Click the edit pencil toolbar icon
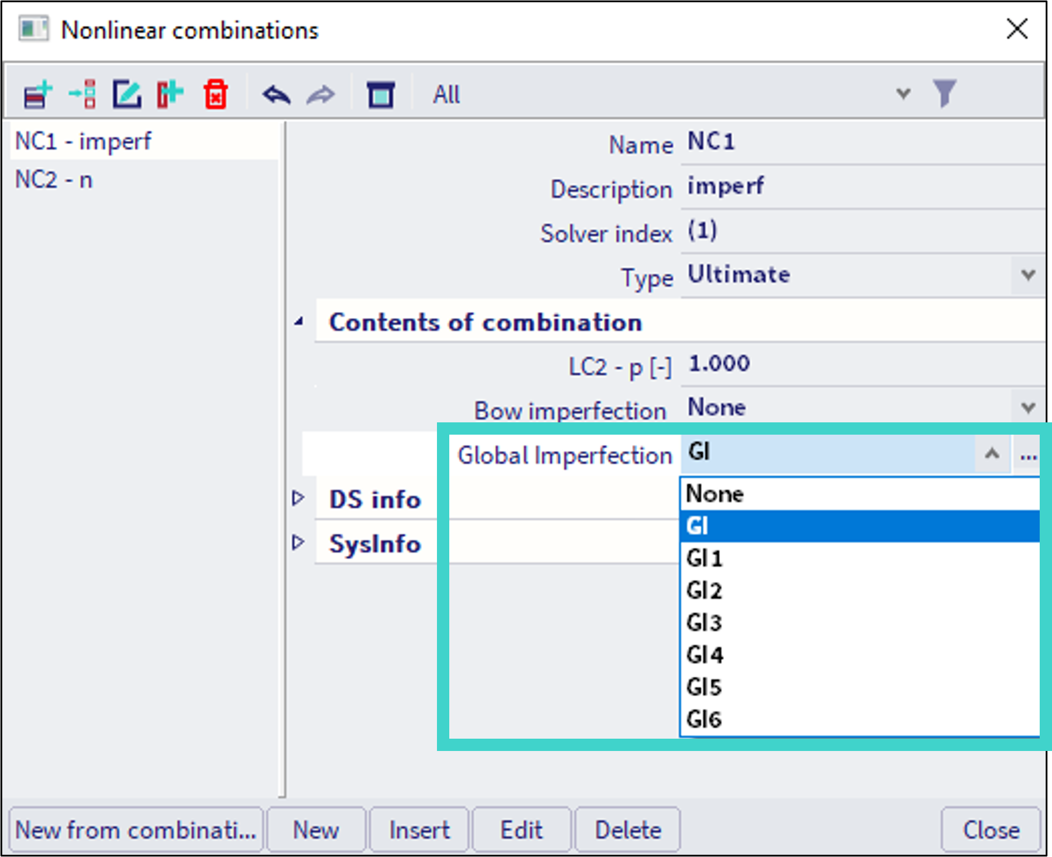This screenshot has height=857, width=1052. [127, 94]
